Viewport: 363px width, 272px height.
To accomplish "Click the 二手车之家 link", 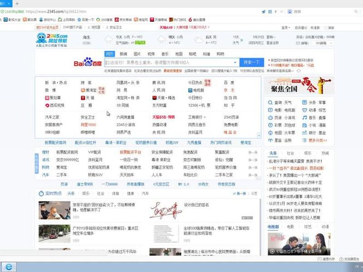I will click(224, 175).
